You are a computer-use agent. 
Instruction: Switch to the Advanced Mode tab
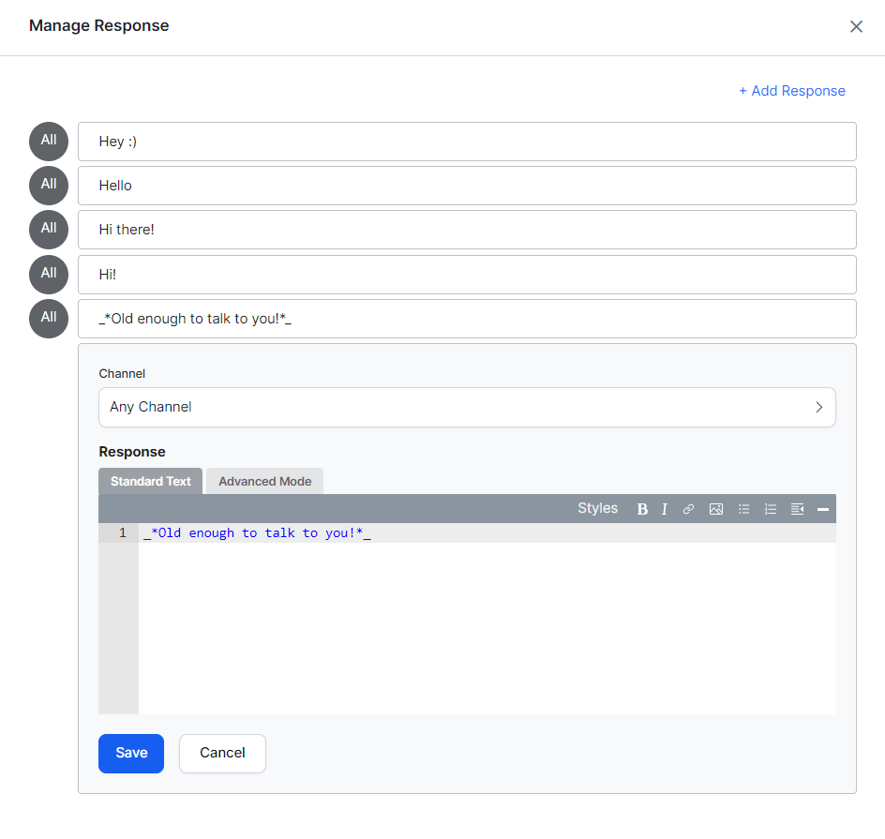(264, 481)
